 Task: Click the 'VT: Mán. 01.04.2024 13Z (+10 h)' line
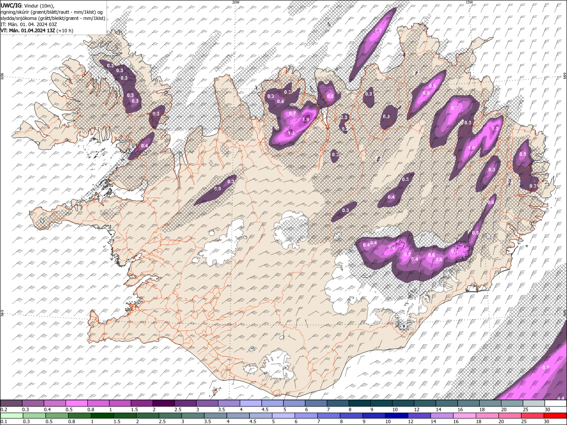(x=37, y=31)
